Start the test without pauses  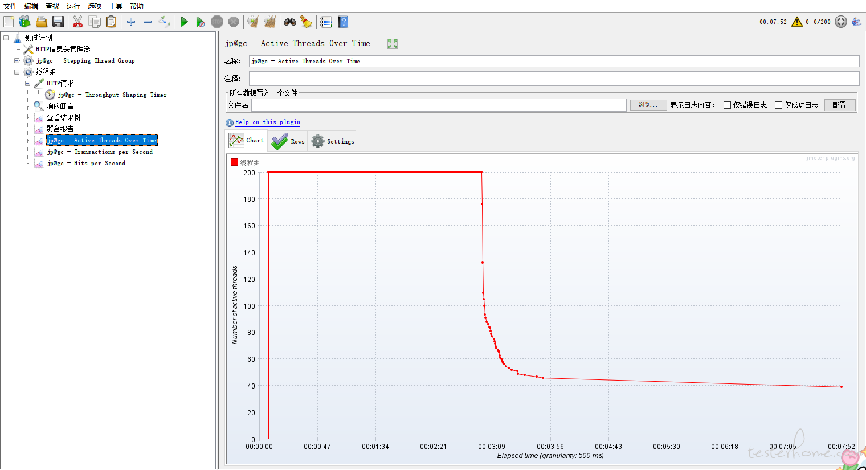[200, 22]
